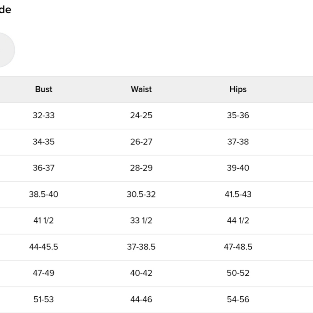Select the 34-35 bust cell
The height and width of the screenshot is (313, 313).
pyautogui.click(x=44, y=142)
